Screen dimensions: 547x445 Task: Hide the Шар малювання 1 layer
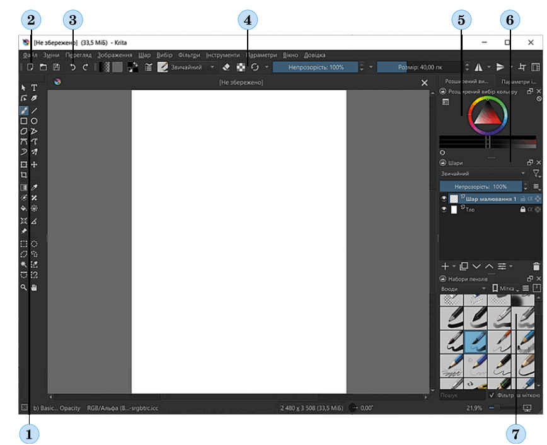[444, 199]
